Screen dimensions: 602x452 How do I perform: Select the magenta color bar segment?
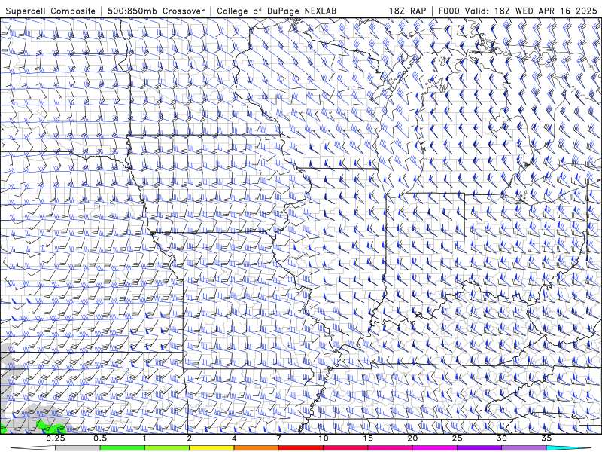click(435, 448)
